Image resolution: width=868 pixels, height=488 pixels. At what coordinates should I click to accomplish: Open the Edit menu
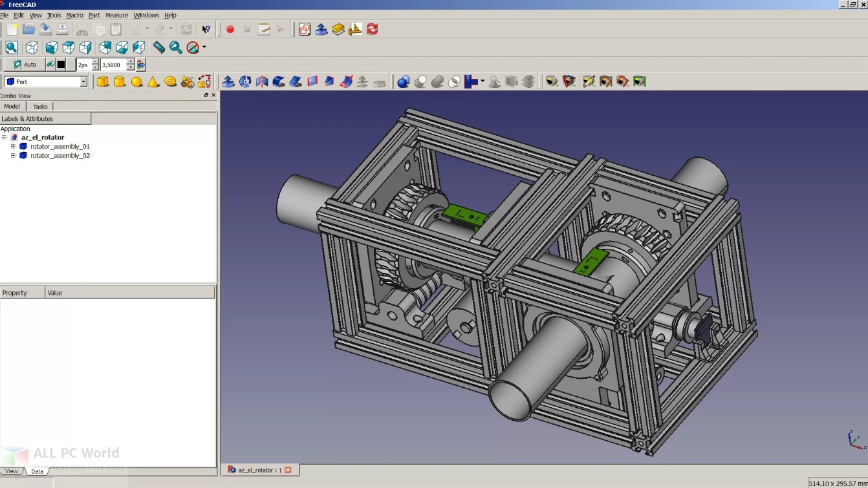(x=19, y=15)
